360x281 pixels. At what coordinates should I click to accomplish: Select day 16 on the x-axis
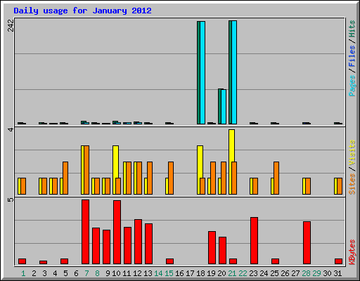coord(179,273)
